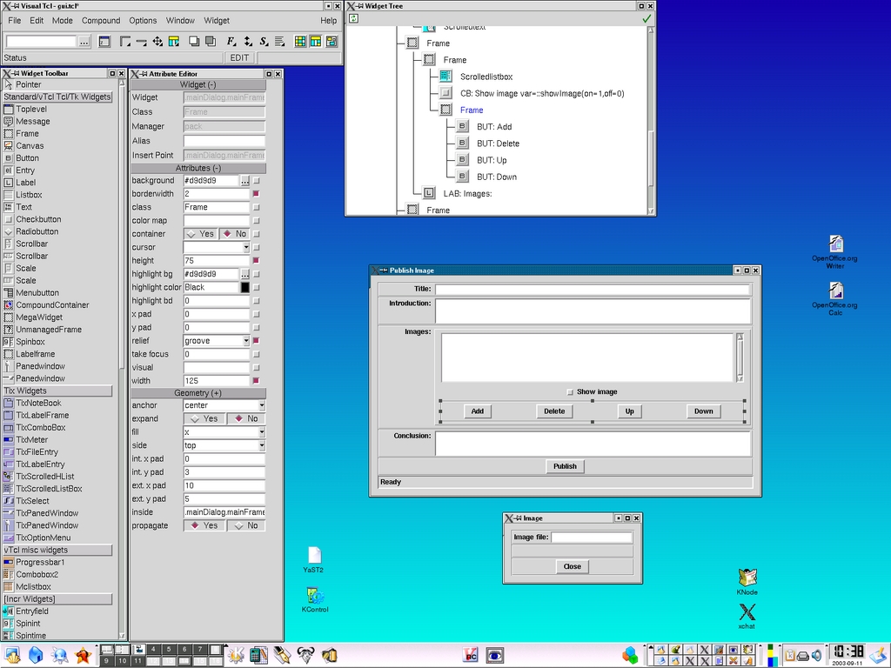Click the Publish button
891x668 pixels.
click(564, 466)
